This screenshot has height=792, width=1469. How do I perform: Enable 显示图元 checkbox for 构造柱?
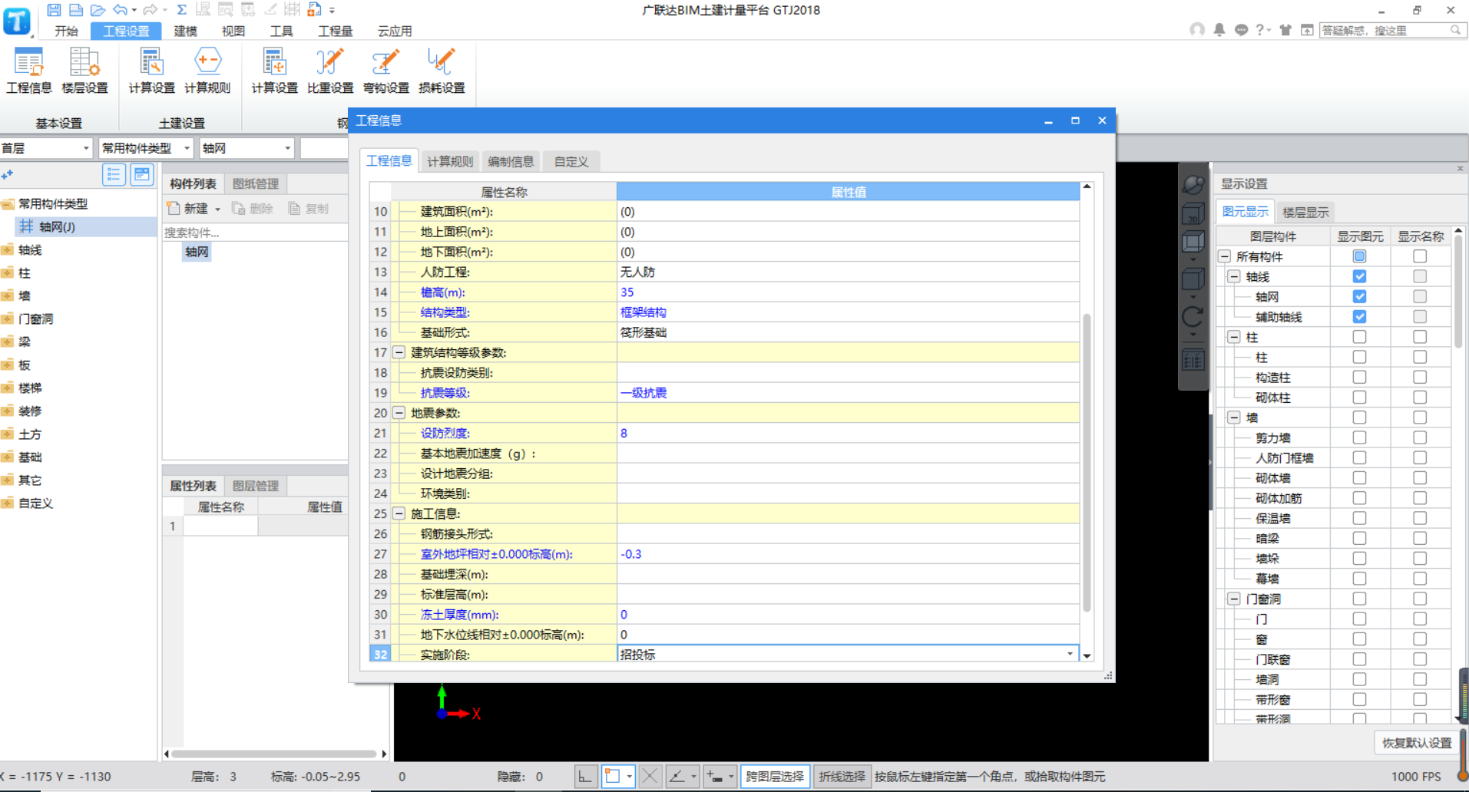[x=1359, y=377]
